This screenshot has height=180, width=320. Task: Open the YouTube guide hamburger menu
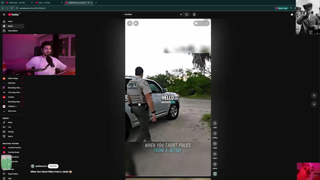point(4,14)
